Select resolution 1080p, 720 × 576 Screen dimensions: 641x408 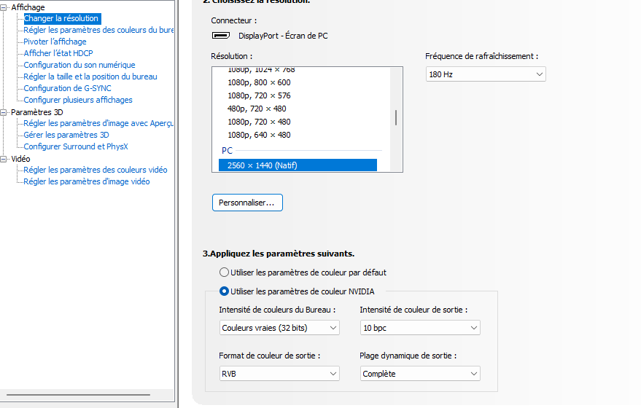pos(259,95)
